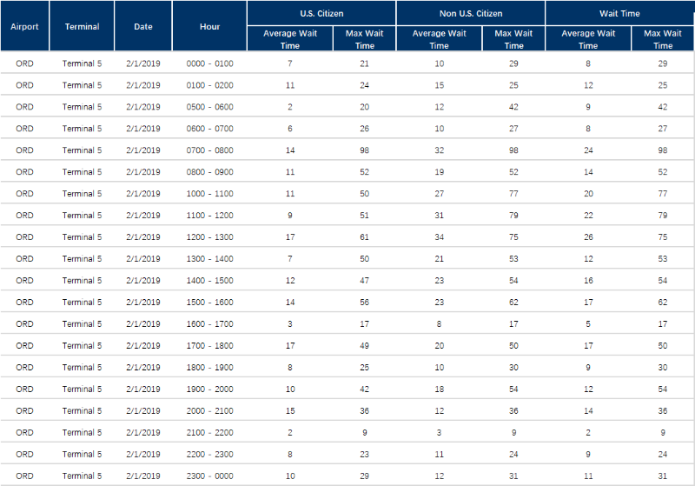Viewport: 695px width, 486px height.
Task: Select the Wait Time group header
Action: [619, 13]
